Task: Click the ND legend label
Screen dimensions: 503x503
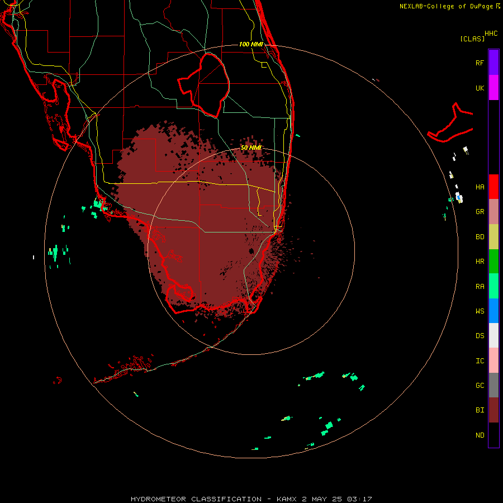Action: click(x=480, y=435)
